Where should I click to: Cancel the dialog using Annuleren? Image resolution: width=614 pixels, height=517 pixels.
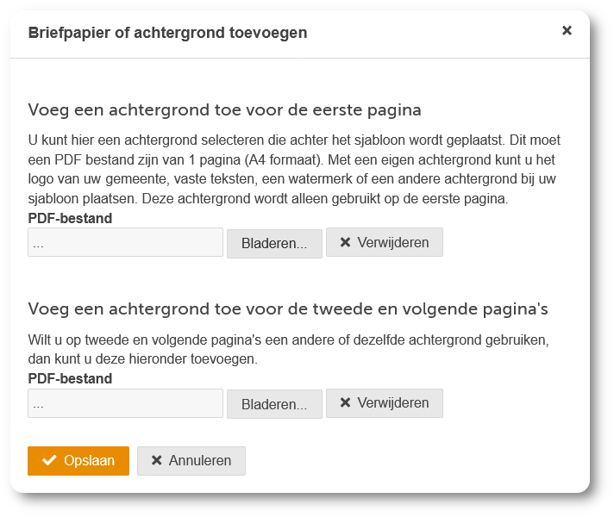tap(191, 461)
